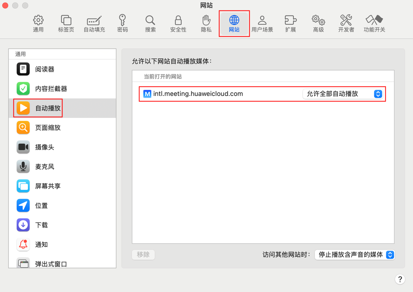Select the intl.meeting.huaweicloud.com site row
413x292 pixels.
(262, 94)
